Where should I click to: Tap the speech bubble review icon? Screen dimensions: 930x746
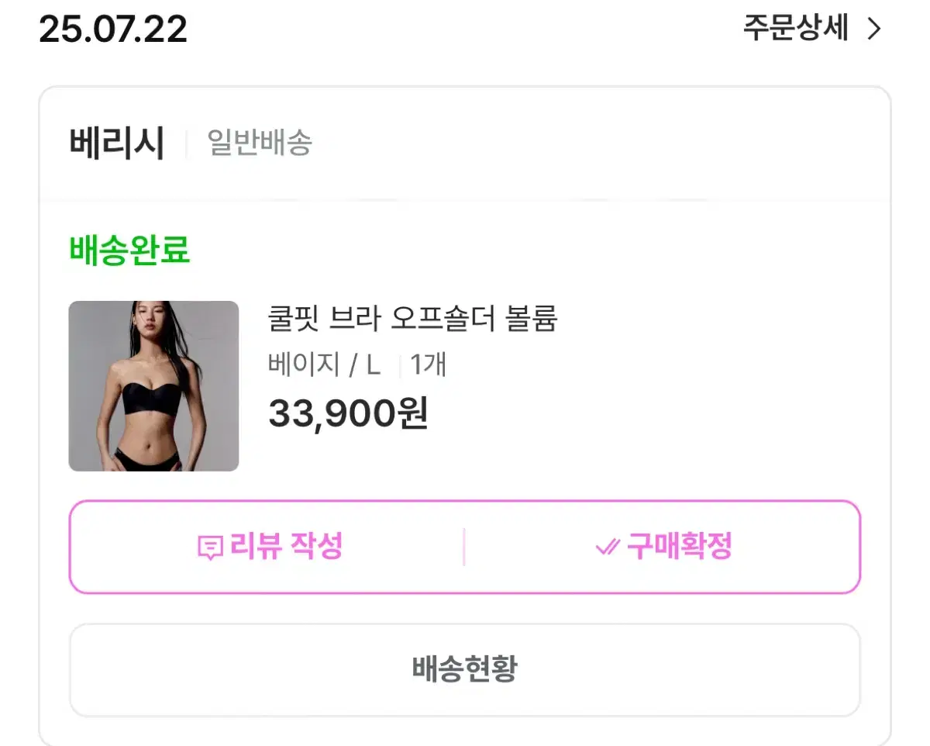(x=210, y=549)
